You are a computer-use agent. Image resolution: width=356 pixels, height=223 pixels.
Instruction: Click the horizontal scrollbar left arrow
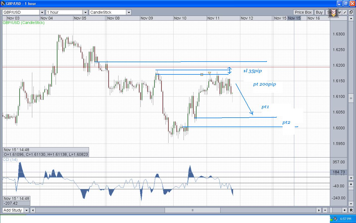click(33, 210)
